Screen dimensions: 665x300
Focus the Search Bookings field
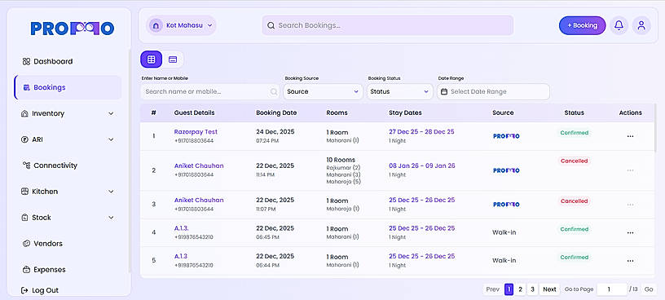pos(388,25)
